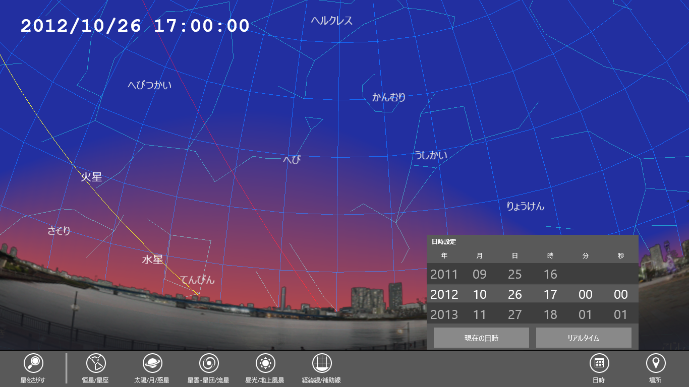
Task: Open the 星をさがす star search icon
Action: pos(33,363)
